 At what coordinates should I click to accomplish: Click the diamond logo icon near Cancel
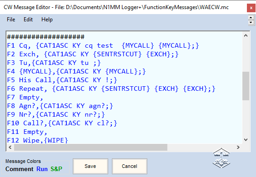coord(221,158)
